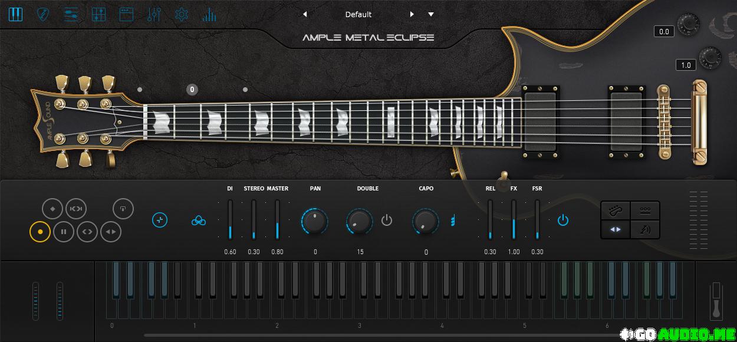Open the horizontal sliders Tab Player panel

coord(71,14)
